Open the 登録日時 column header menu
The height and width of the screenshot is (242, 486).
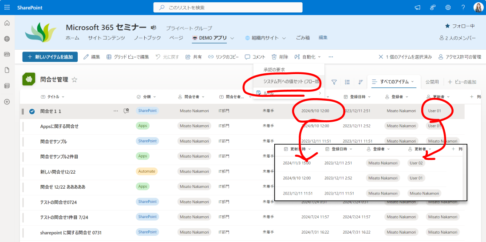point(356,97)
